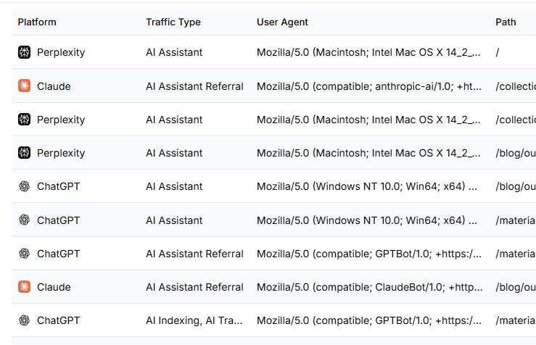
Task: Click the ChatGPT icon in the AI Assistant Referral row
Action: point(24,254)
